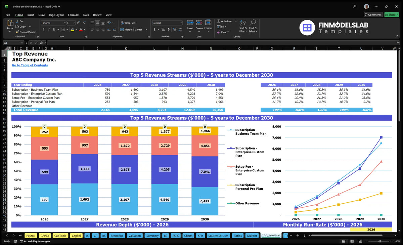Click the Comma Style icon
403x245 pixels.
168,30
